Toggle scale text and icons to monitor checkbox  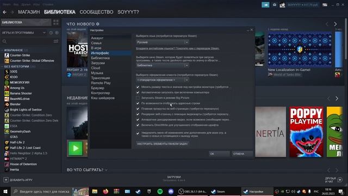click(138, 87)
